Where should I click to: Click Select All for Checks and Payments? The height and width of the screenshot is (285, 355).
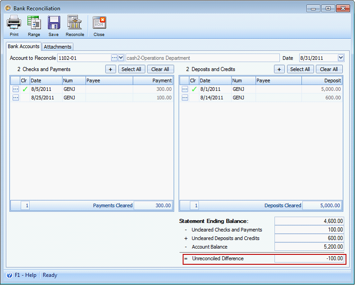pyautogui.click(x=131, y=69)
